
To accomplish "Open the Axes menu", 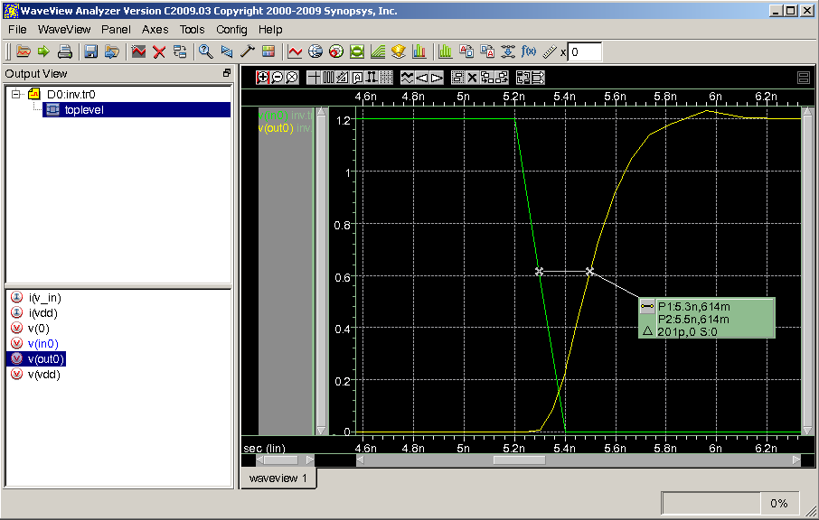I will 155,29.
